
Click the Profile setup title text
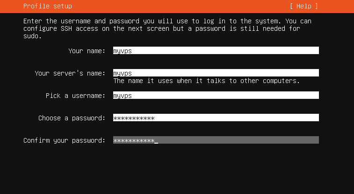click(x=48, y=6)
